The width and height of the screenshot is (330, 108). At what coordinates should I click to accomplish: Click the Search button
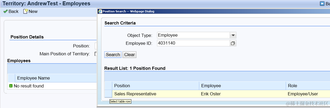point(113,55)
